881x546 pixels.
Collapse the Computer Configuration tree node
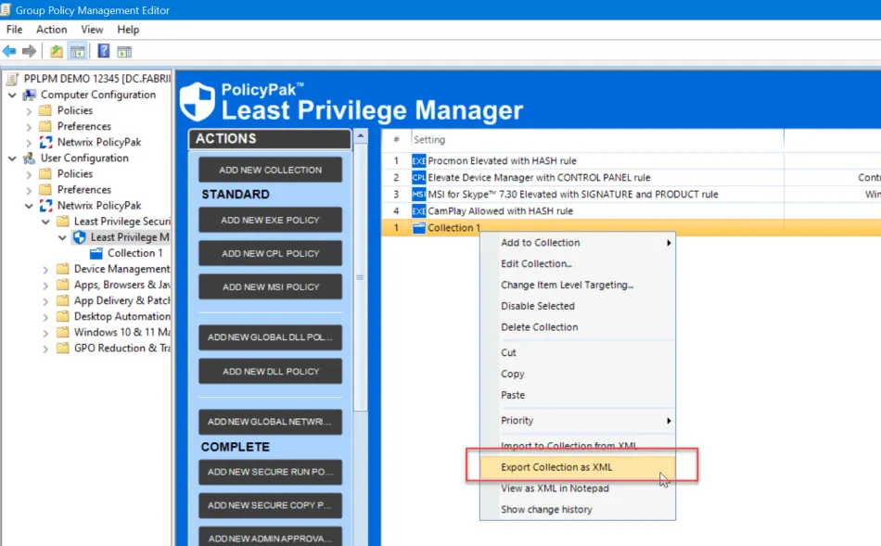(12, 95)
